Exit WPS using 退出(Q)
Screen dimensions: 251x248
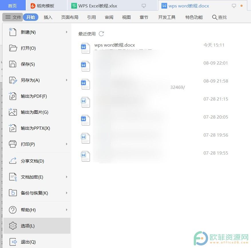[x=27, y=242]
